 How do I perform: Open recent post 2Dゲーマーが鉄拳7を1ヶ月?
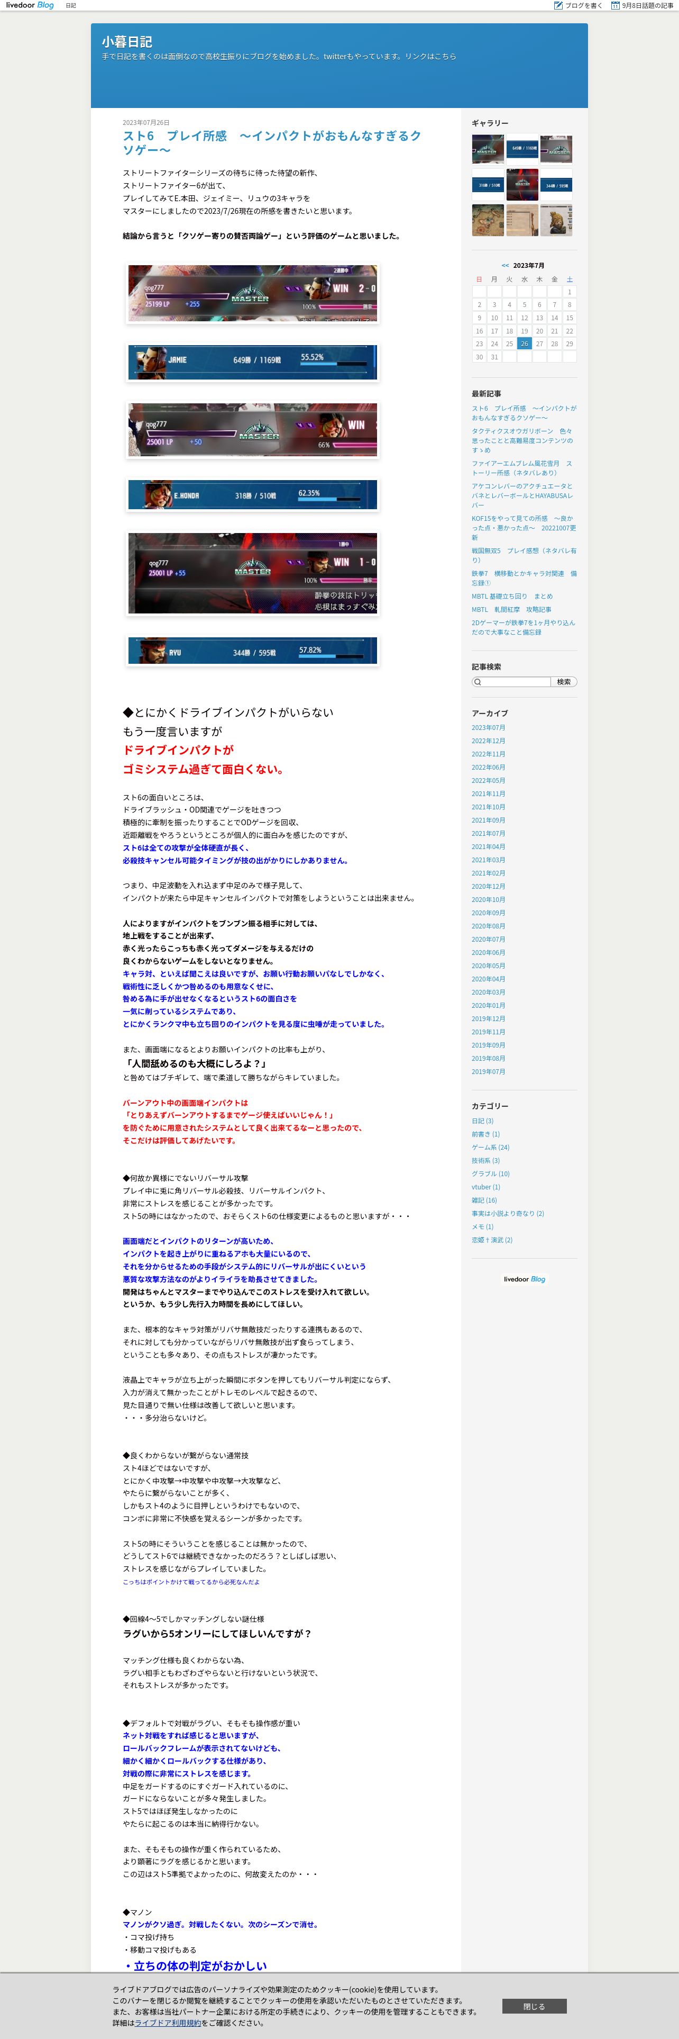[x=522, y=628]
